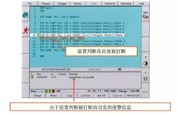Click the robot jog mode icon
177x115 pixels.
pyautogui.click(x=25, y=15)
